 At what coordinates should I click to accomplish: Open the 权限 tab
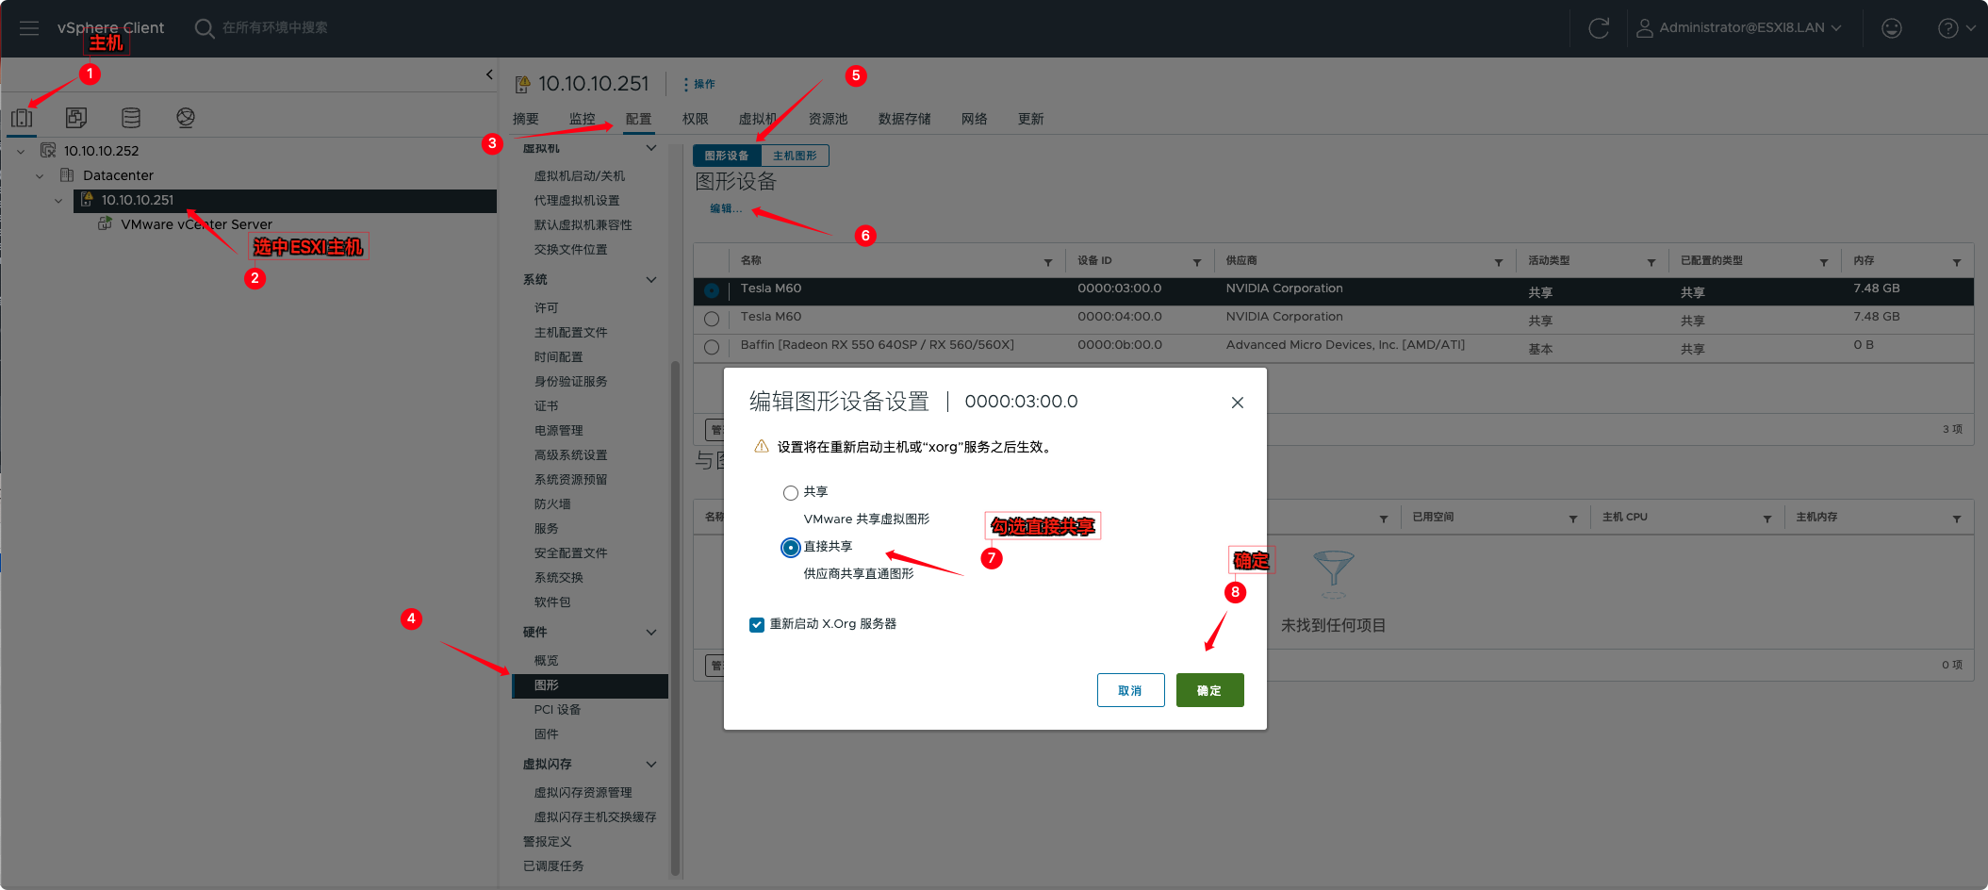[x=696, y=119]
